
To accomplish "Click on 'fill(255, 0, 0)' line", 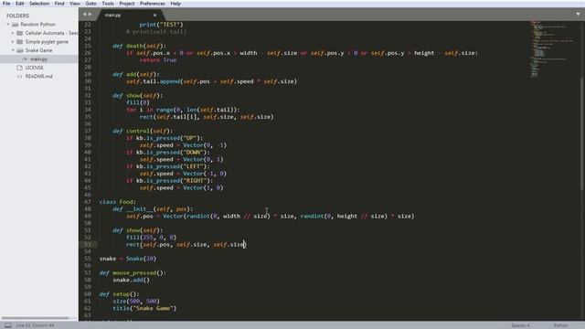I will (151, 238).
